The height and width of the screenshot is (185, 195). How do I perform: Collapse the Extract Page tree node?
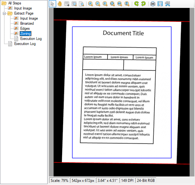[4, 13]
